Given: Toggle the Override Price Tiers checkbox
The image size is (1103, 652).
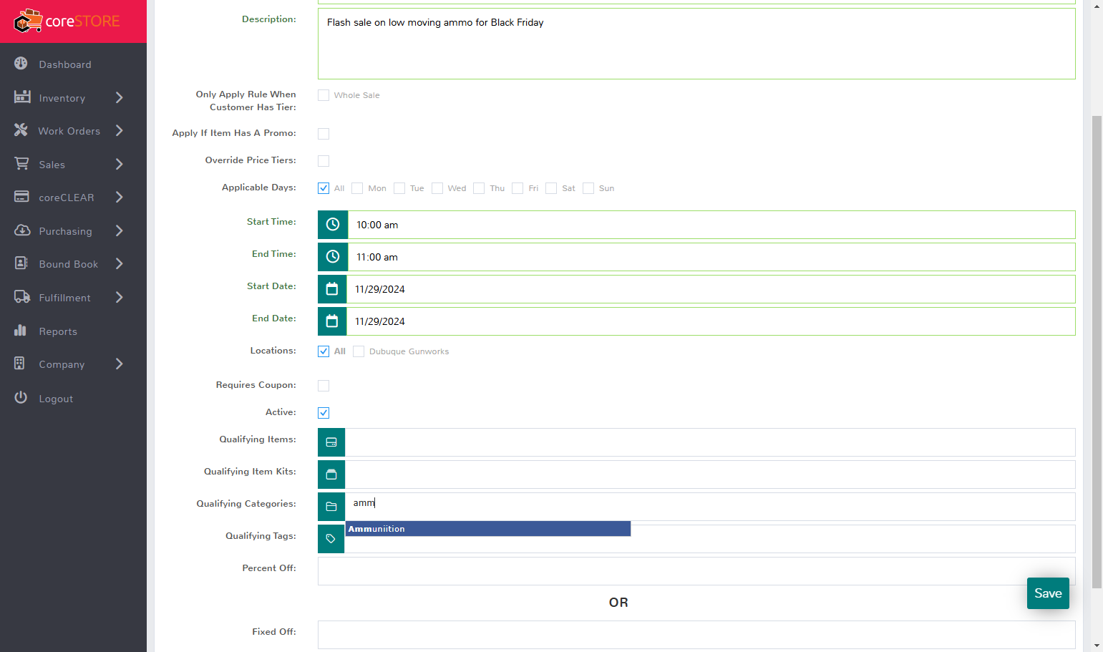Looking at the screenshot, I should tap(324, 161).
